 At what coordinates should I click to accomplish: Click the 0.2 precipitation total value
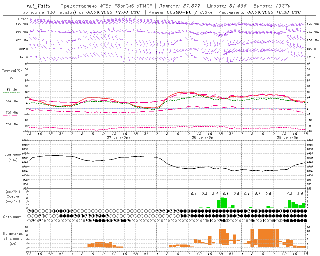pyautogui.click(x=204, y=194)
